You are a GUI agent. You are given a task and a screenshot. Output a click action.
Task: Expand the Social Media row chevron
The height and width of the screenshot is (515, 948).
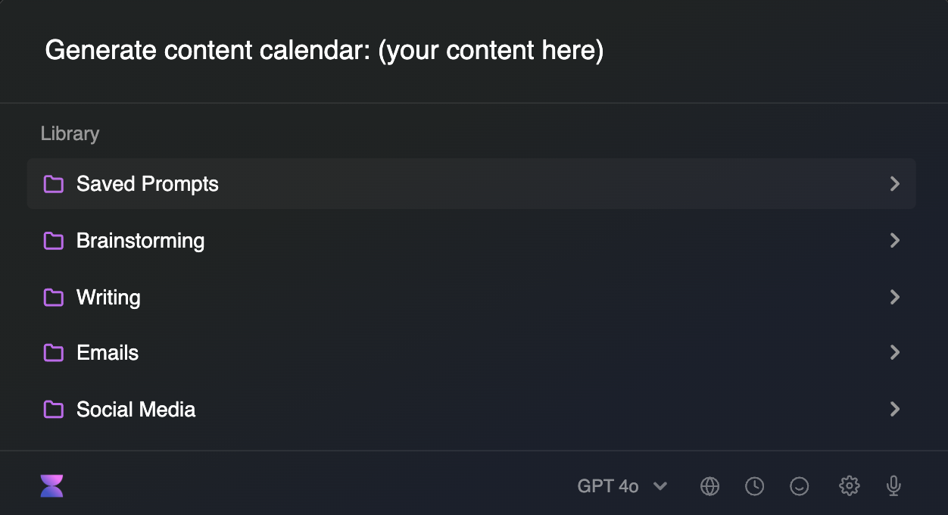coord(895,409)
